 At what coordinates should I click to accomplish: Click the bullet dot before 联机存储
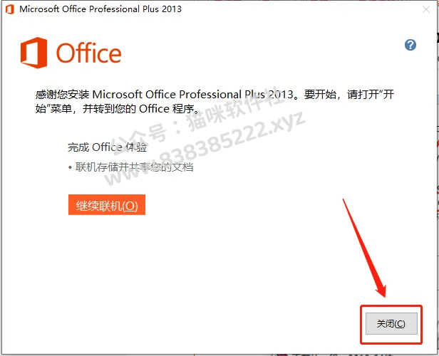click(x=70, y=168)
